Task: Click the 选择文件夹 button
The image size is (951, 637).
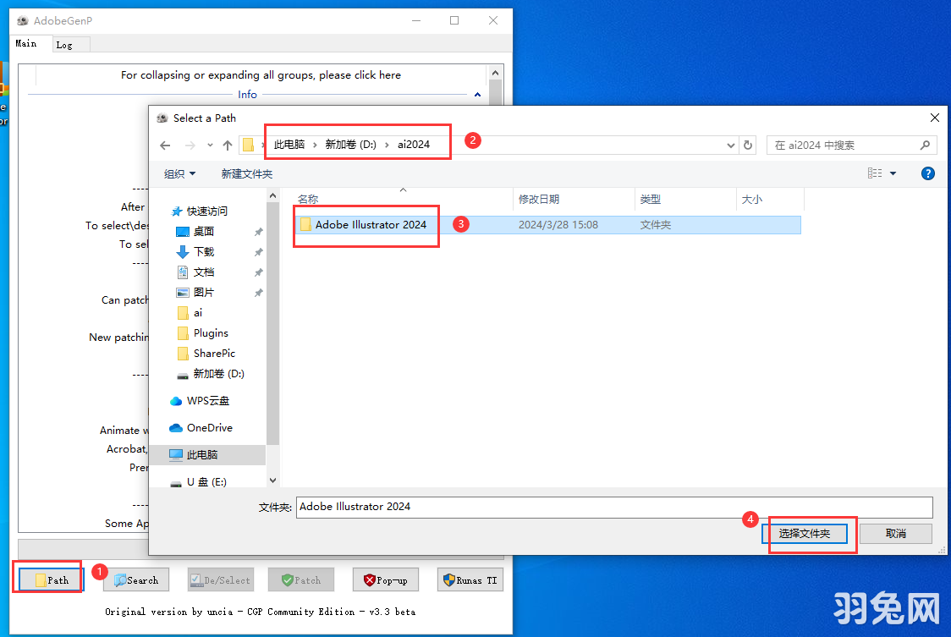Action: click(x=805, y=534)
